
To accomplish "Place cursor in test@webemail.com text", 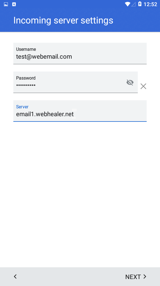I will coord(44,57).
